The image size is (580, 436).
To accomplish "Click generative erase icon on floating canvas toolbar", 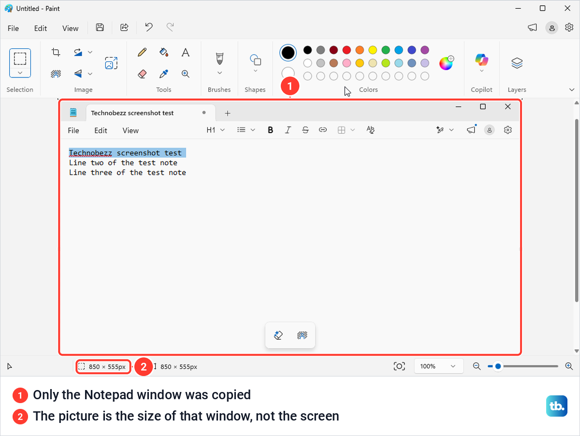I will pos(278,335).
